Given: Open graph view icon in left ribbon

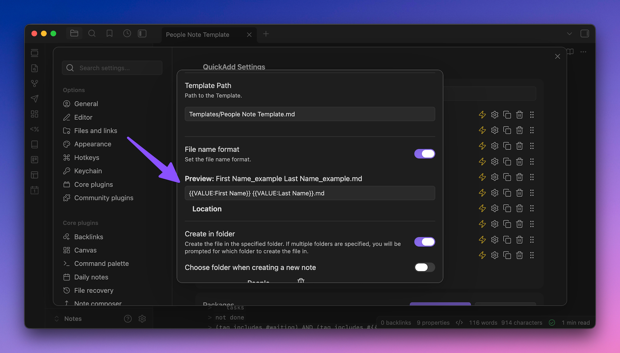Looking at the screenshot, I should (x=34, y=83).
